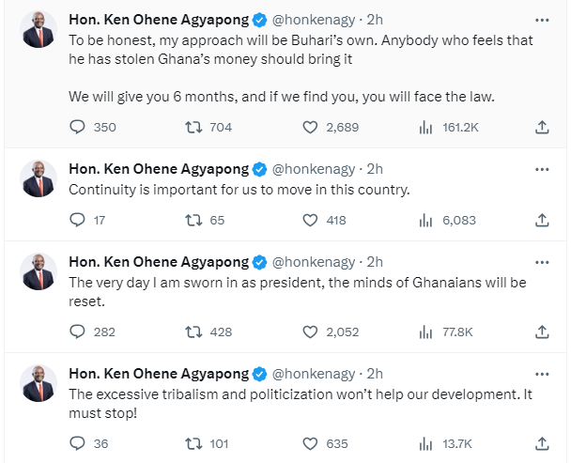Image resolution: width=586 pixels, height=463 pixels.
Task: Reply to the Buhari's own approach tweet
Action: (x=79, y=127)
